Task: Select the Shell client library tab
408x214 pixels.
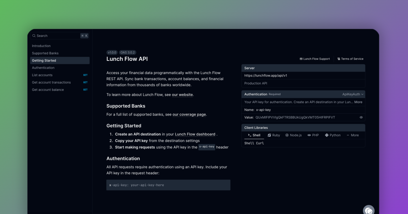Action: coord(254,135)
